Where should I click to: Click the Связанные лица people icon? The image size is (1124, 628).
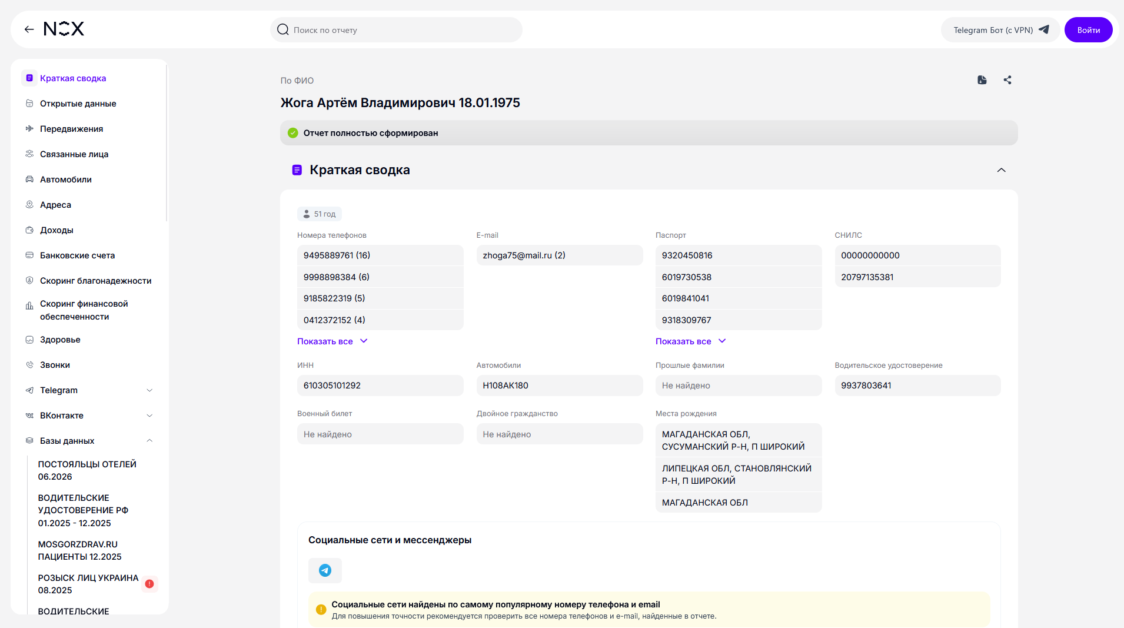click(29, 154)
